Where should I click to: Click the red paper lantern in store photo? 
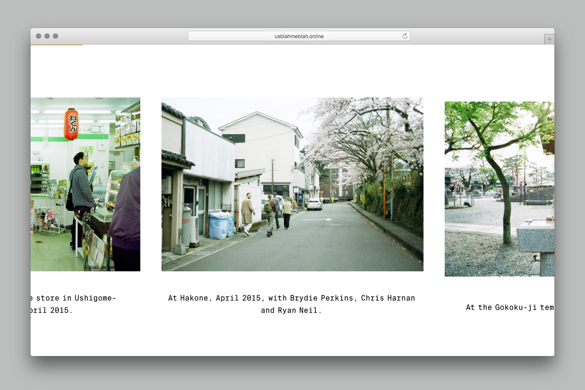[x=71, y=123]
